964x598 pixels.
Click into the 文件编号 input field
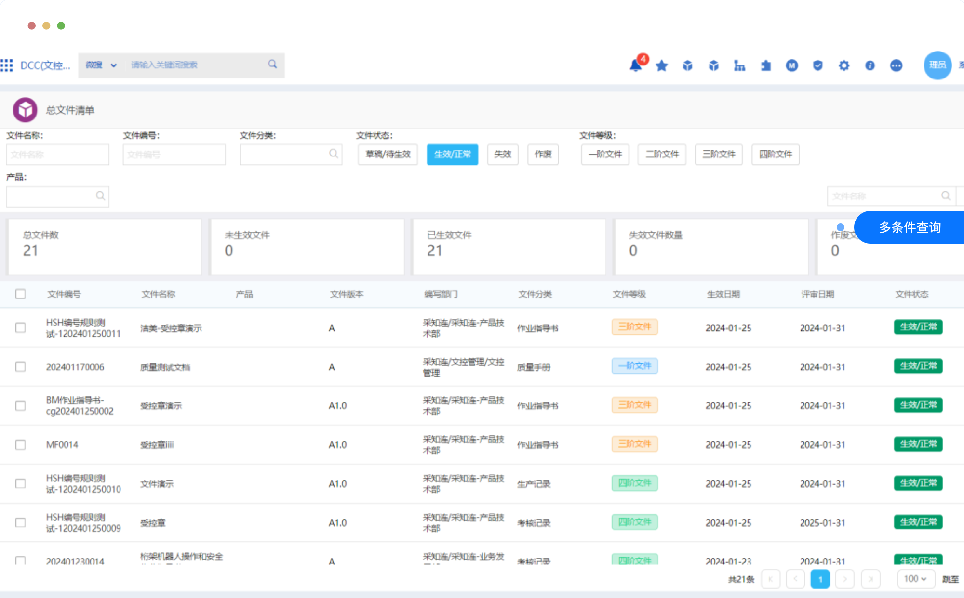174,154
